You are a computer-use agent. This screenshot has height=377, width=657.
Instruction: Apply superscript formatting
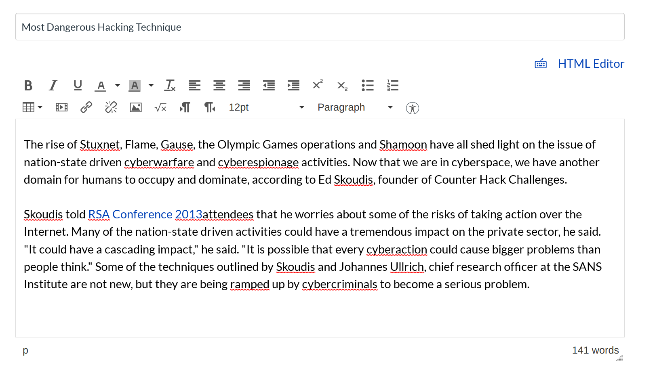318,85
